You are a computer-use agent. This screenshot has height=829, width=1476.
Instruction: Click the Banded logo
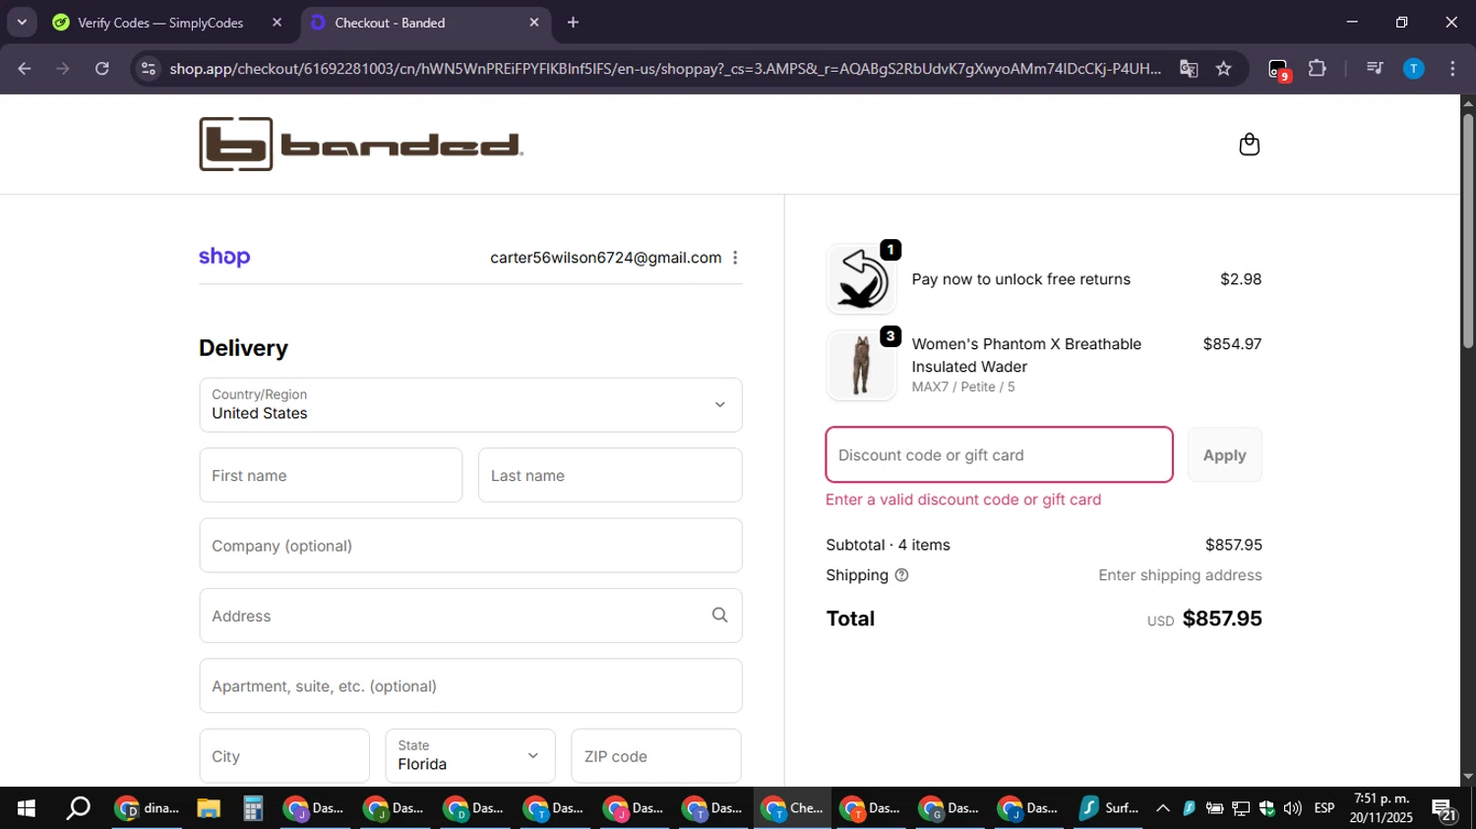pos(361,145)
